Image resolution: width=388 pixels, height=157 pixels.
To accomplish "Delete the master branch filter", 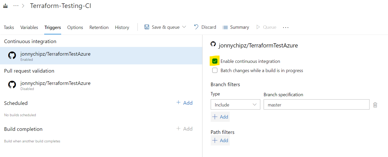I will (375, 105).
